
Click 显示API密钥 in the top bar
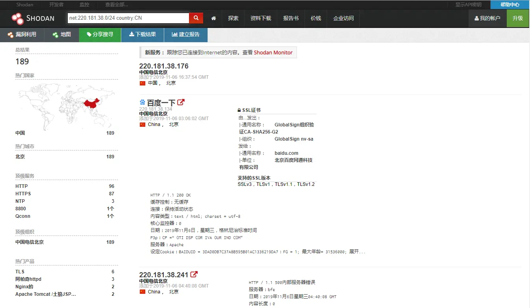point(468,5)
